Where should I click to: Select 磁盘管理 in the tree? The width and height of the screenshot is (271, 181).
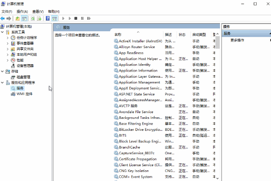pos(23,77)
